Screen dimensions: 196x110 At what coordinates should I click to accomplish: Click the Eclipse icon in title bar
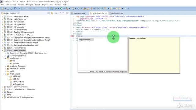pos(1,2)
